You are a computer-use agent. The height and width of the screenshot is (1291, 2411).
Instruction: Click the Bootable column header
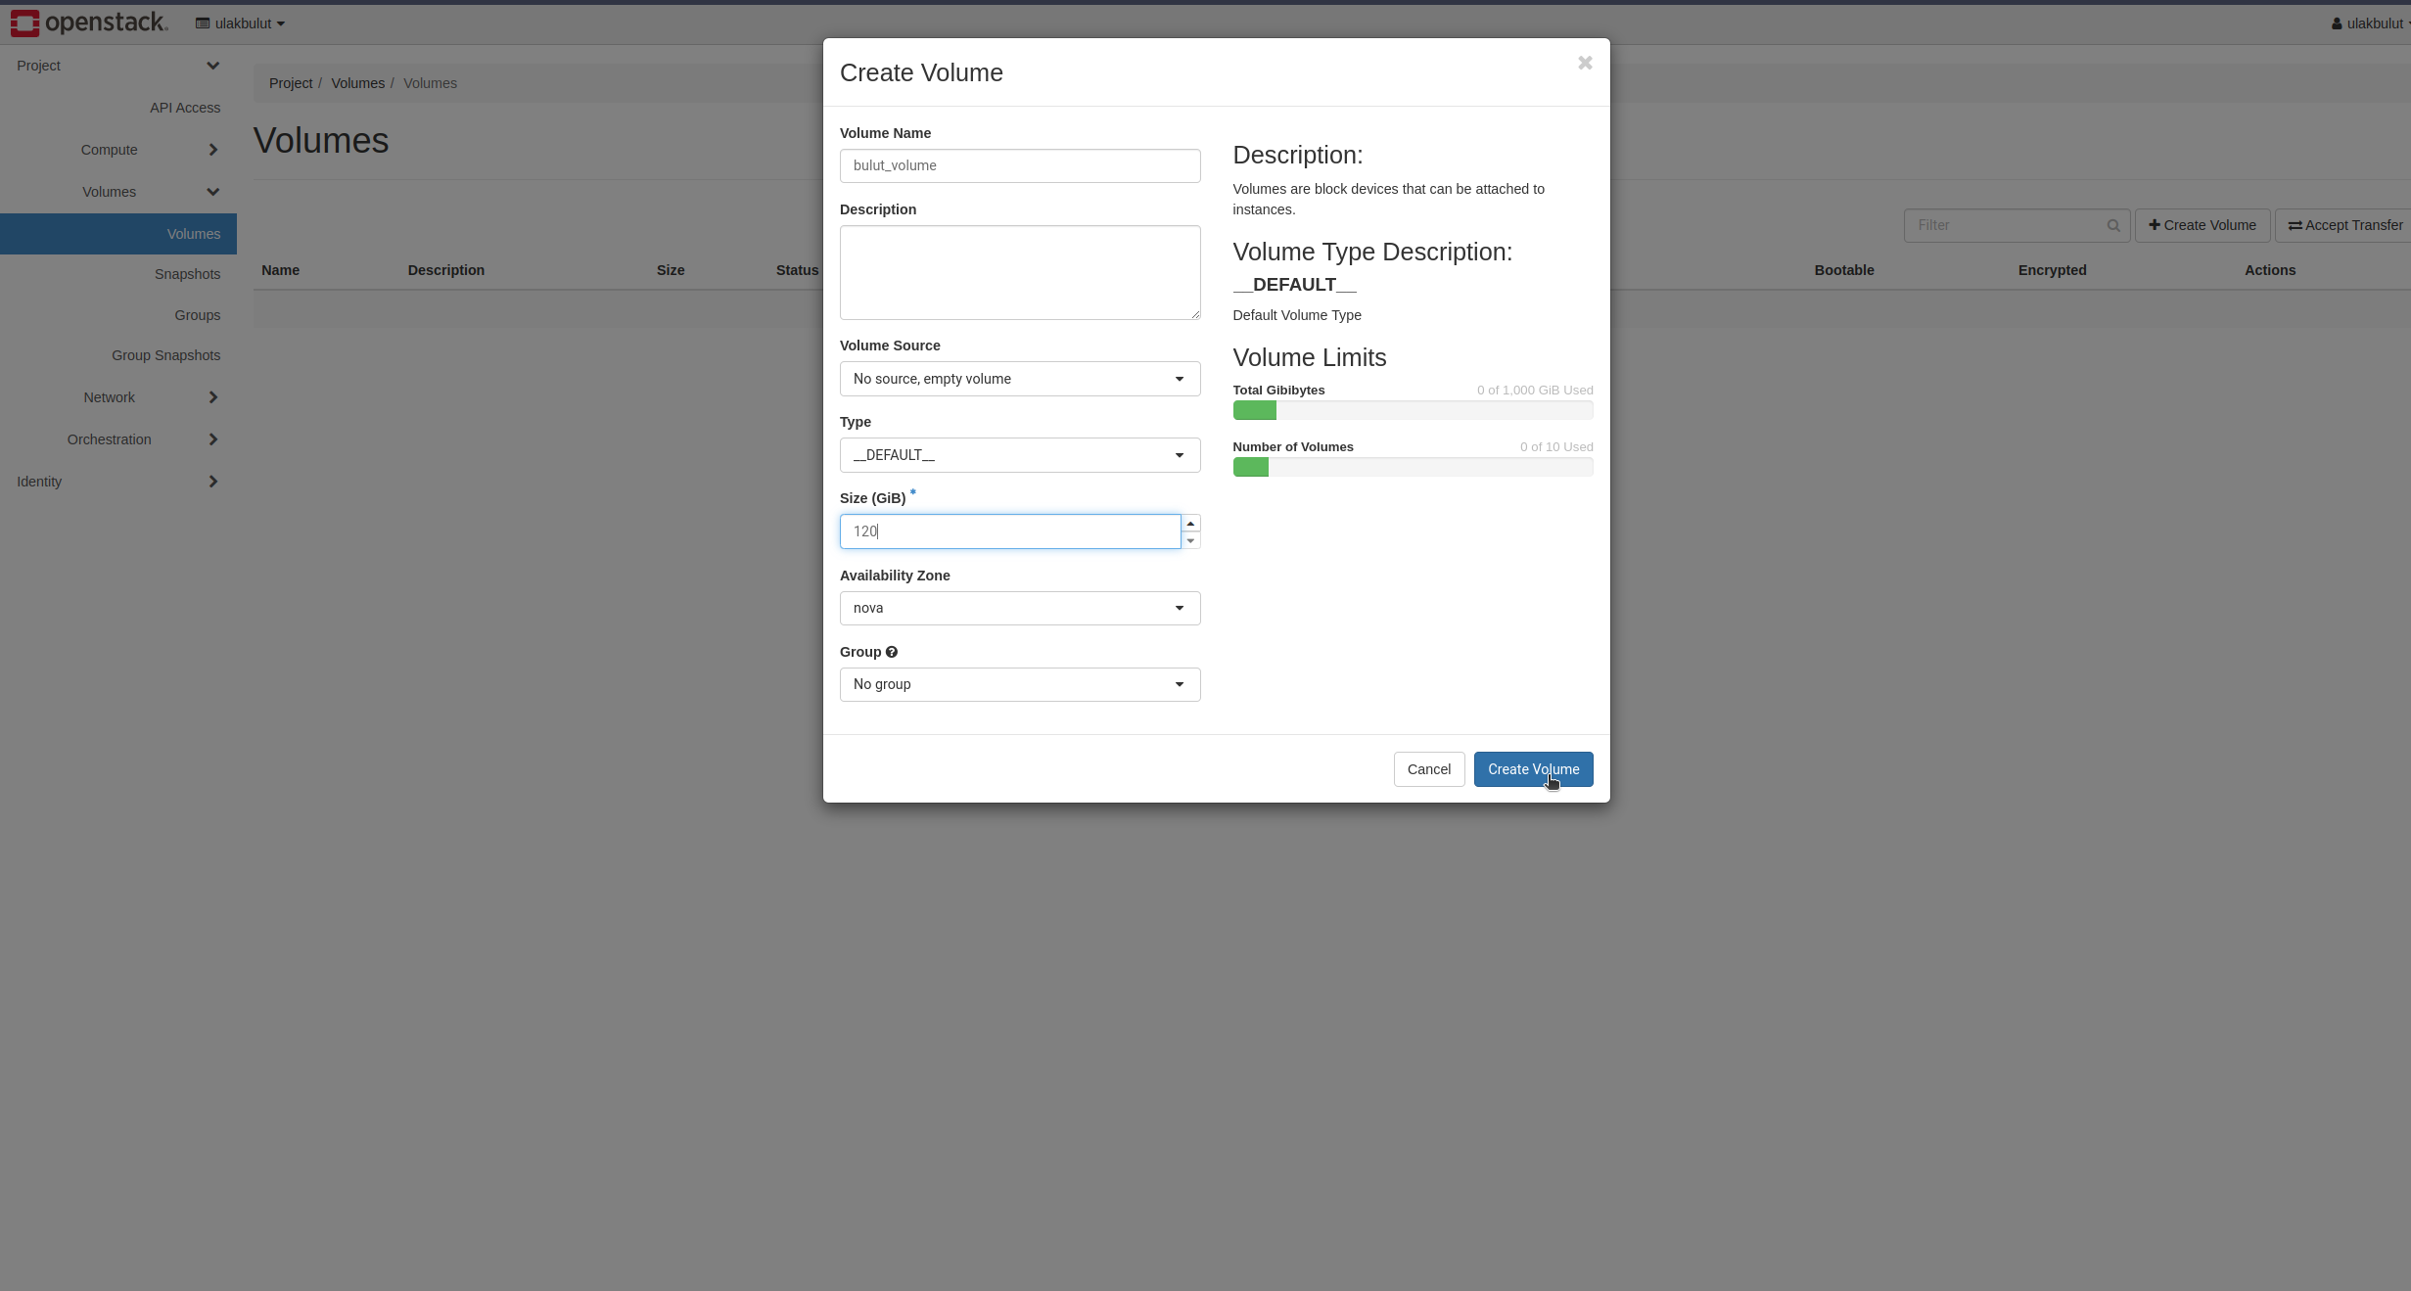click(x=1844, y=270)
